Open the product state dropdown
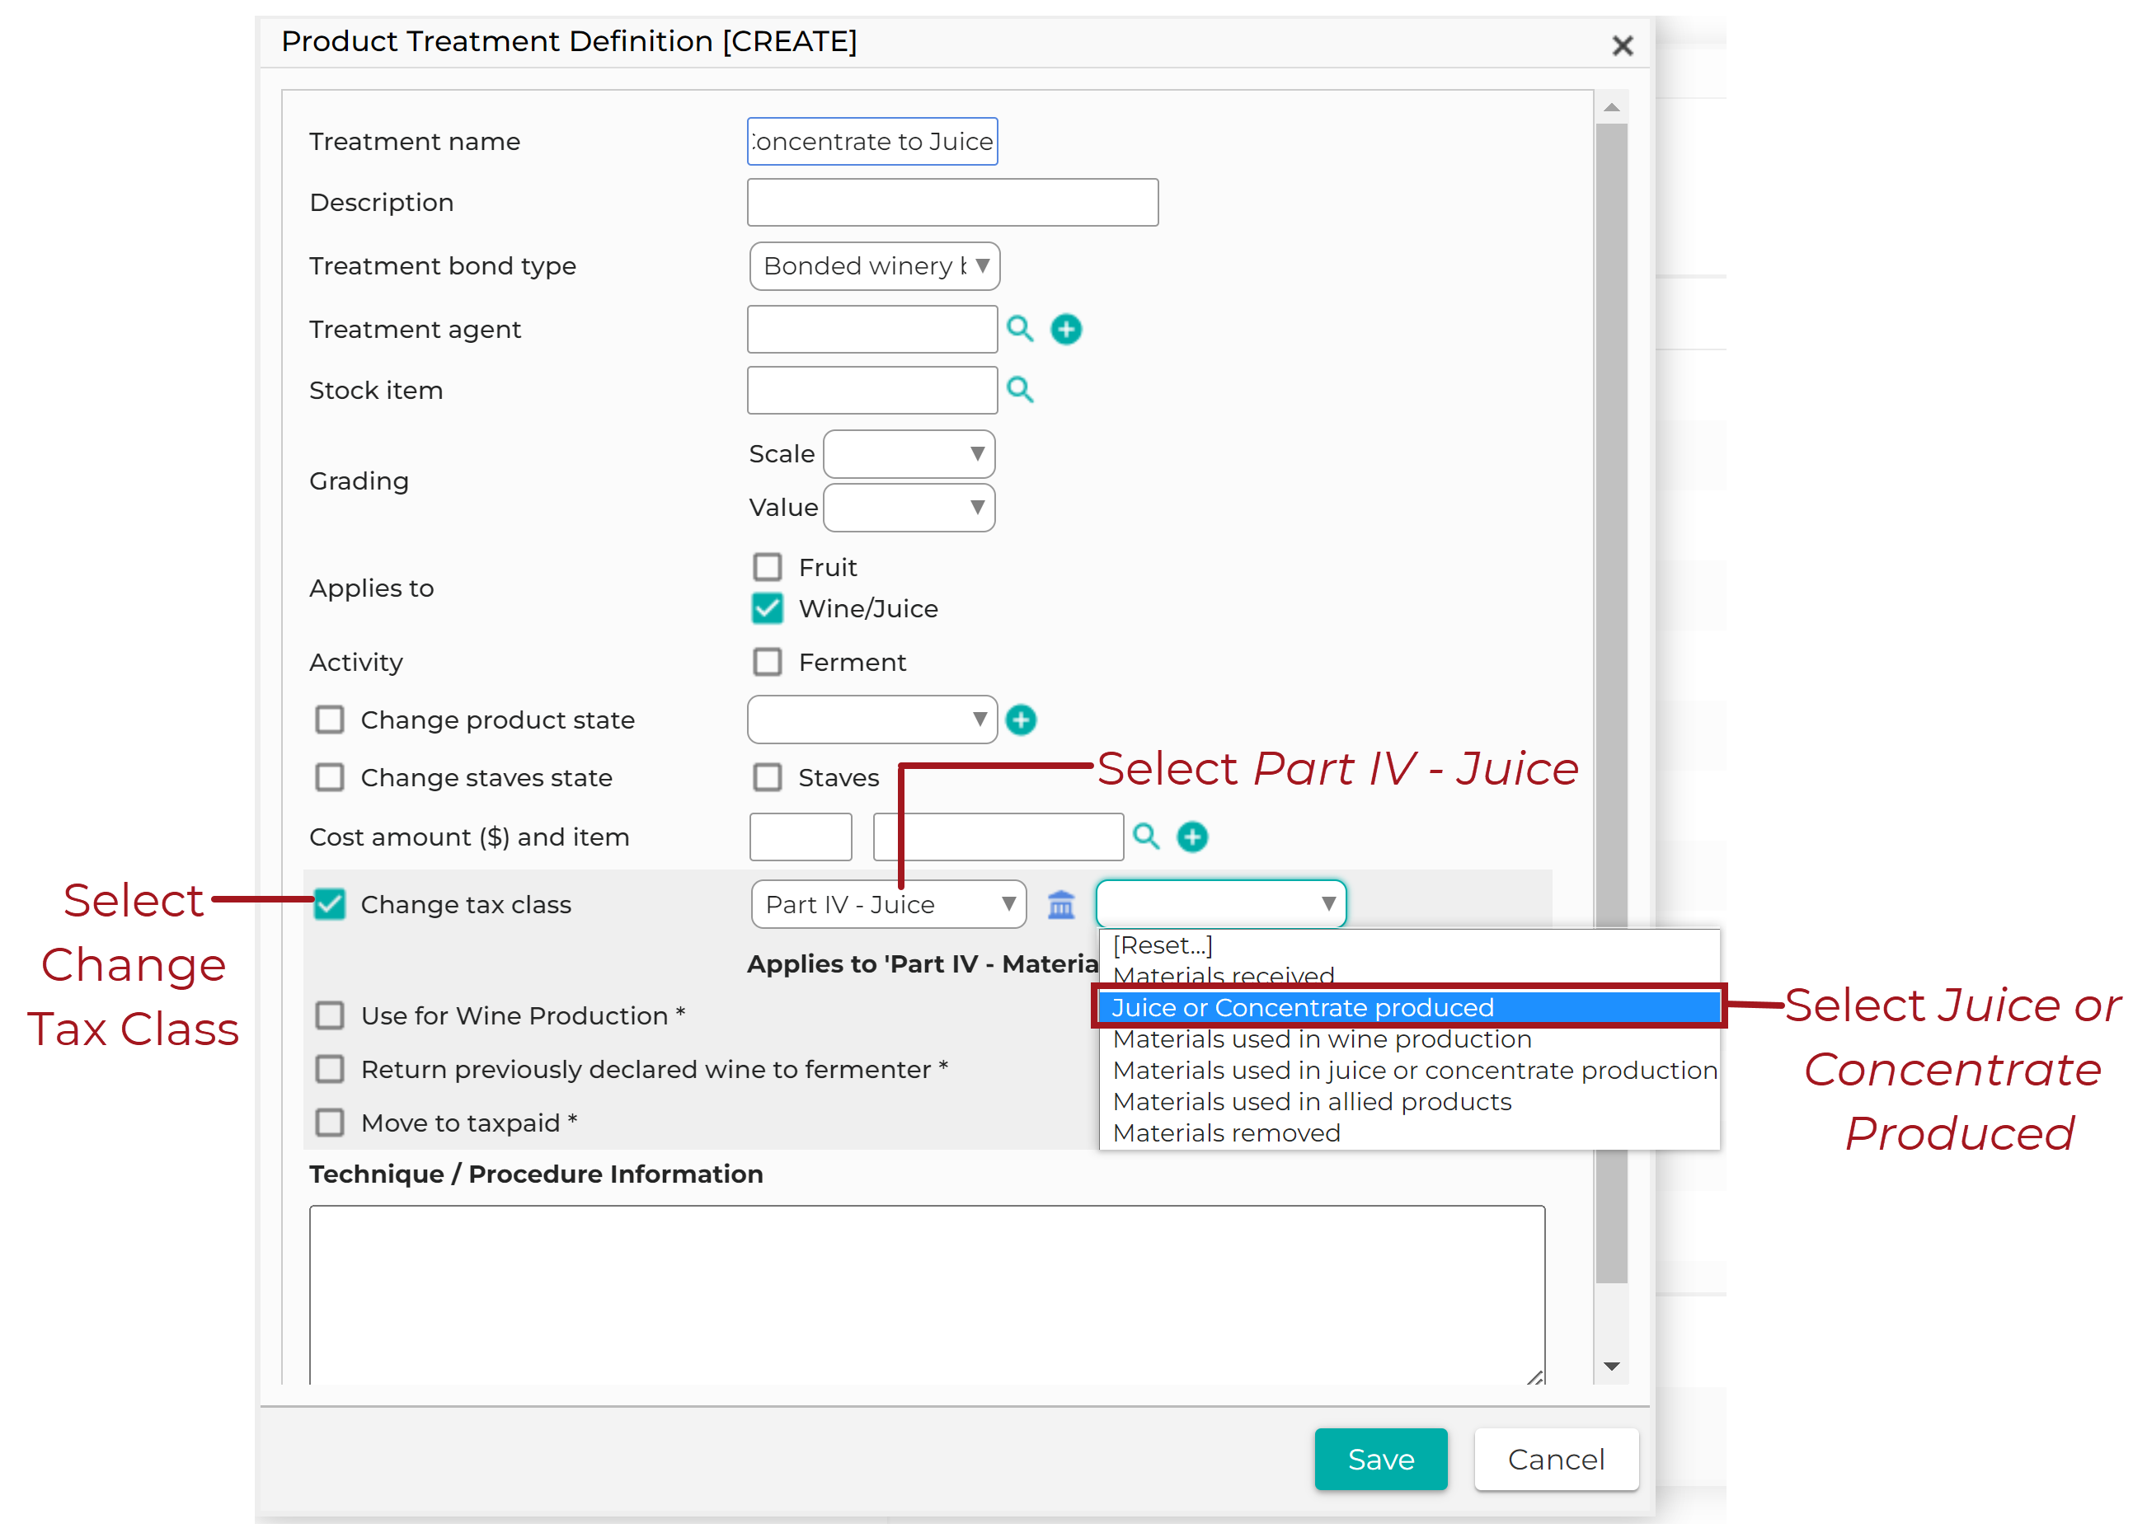 (873, 720)
